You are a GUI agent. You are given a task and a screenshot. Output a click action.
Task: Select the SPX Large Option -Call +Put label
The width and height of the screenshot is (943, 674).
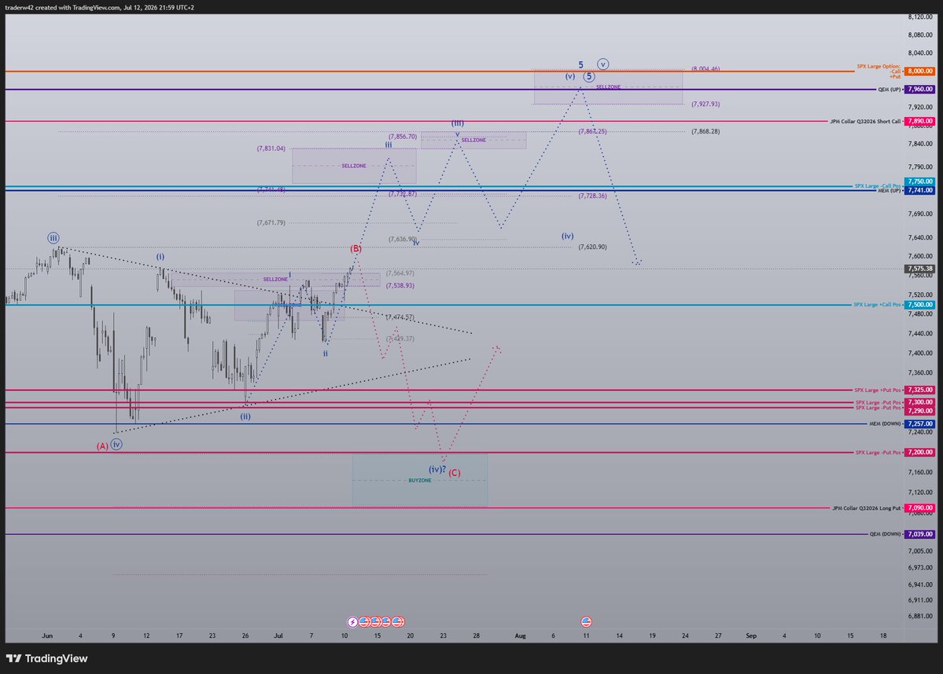[879, 71]
